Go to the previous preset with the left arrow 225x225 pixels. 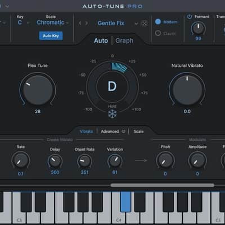pyautogui.click(x=80, y=23)
